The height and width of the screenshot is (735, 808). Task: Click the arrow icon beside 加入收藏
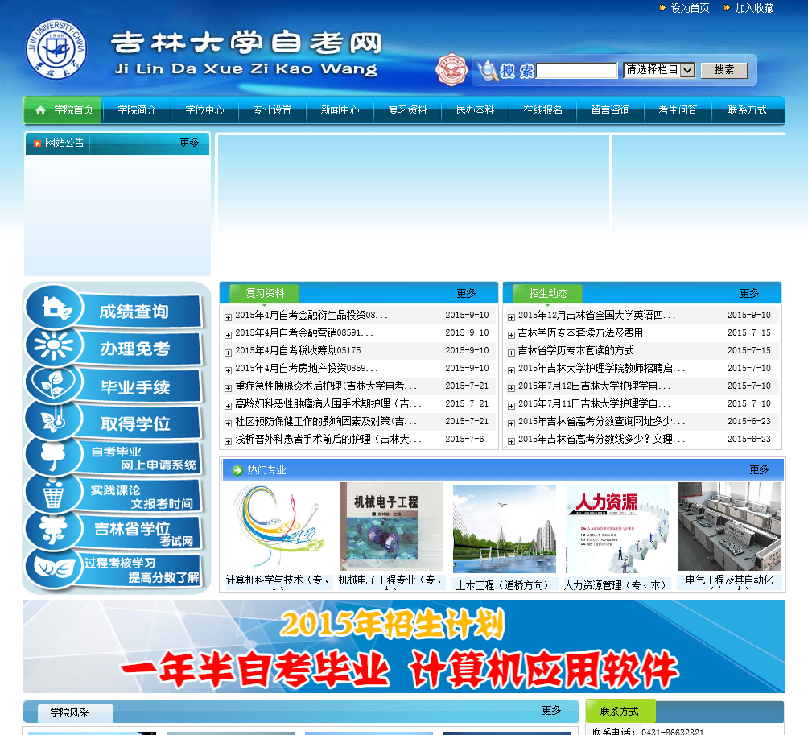pyautogui.click(x=727, y=8)
